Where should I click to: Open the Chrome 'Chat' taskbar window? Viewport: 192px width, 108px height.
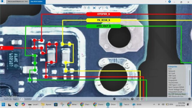click(85, 104)
